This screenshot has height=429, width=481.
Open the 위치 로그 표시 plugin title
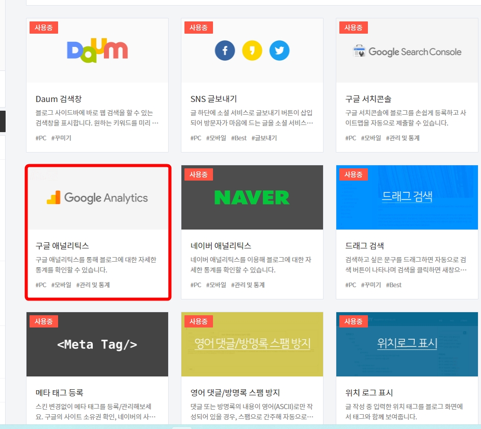(x=369, y=392)
